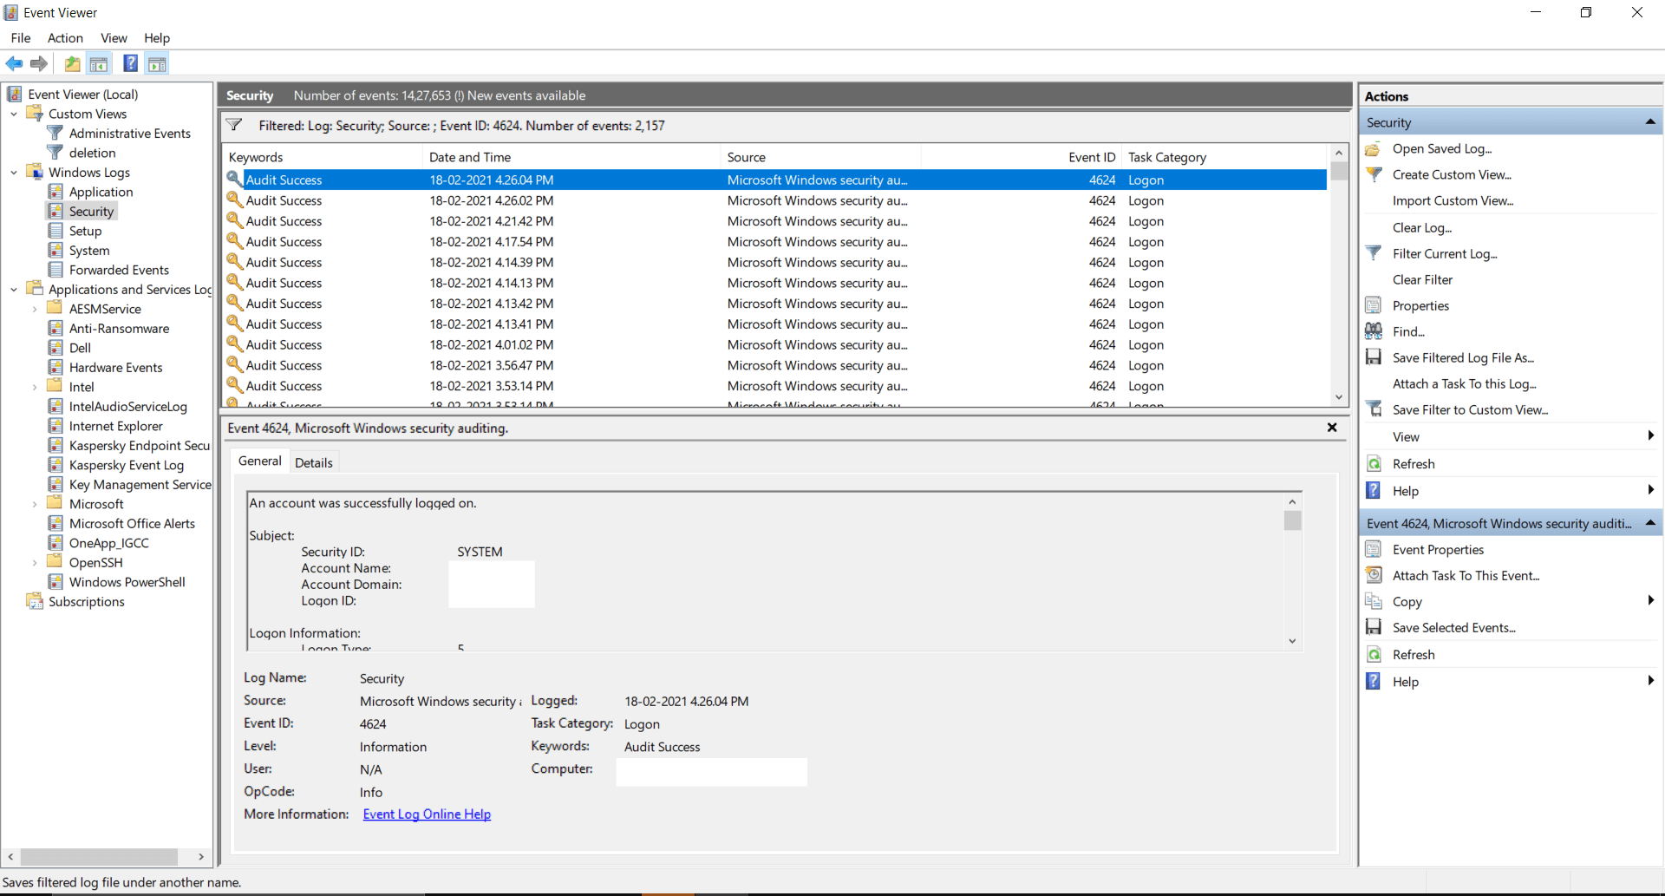Click the Attach Task To This Event icon
The height and width of the screenshot is (896, 1665).
[1374, 576]
